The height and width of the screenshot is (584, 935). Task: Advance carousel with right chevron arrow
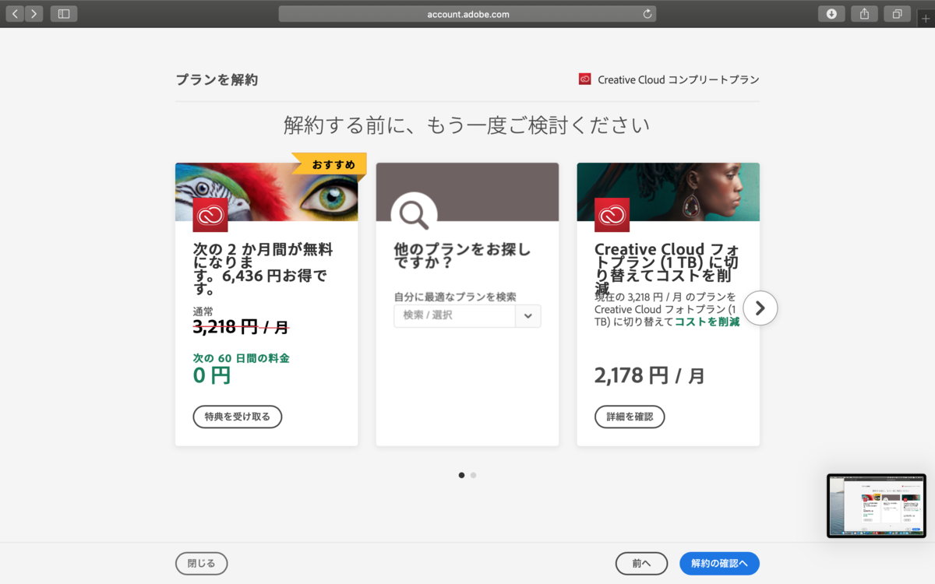point(760,308)
